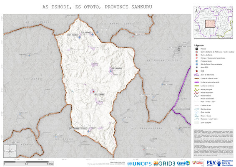Click the Zone de bâtiments purple outline symbol
The height and width of the screenshot is (167, 236).
click(196, 75)
